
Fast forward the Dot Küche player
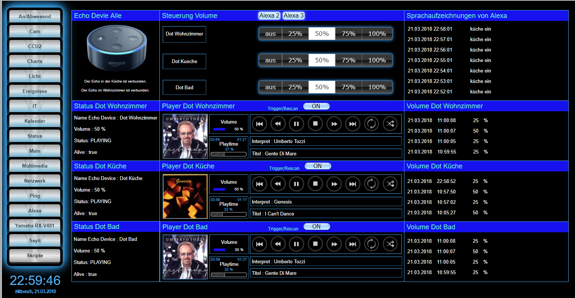(x=334, y=184)
